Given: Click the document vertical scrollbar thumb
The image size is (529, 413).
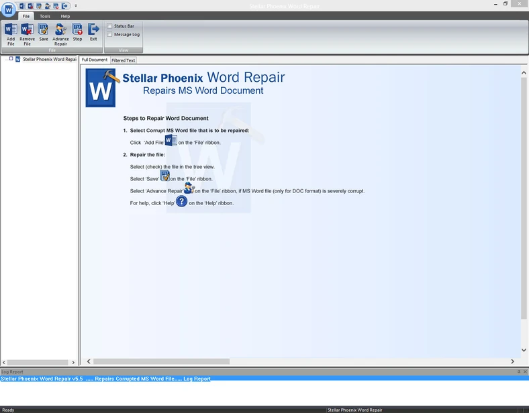Looking at the screenshot, I should point(524,198).
